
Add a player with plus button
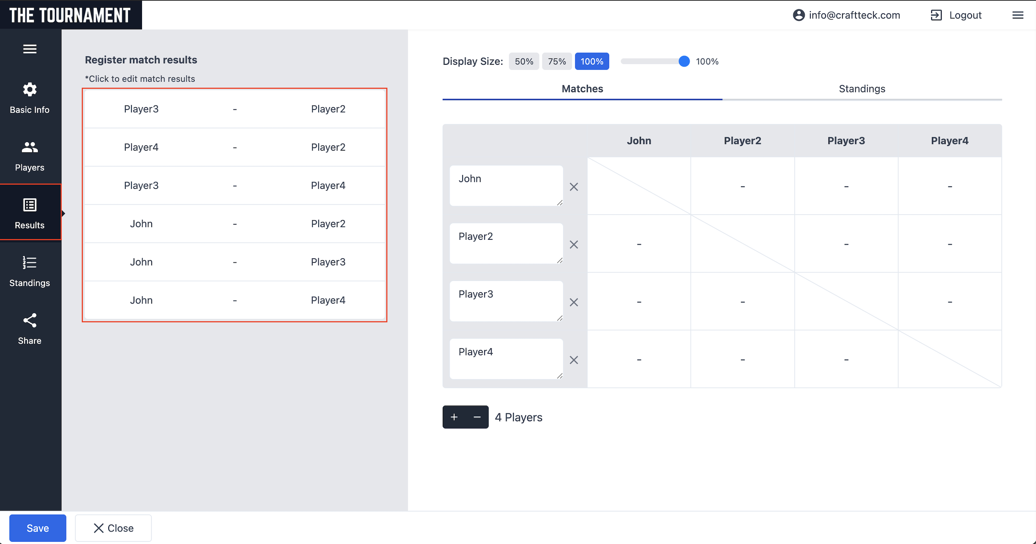[x=454, y=417]
